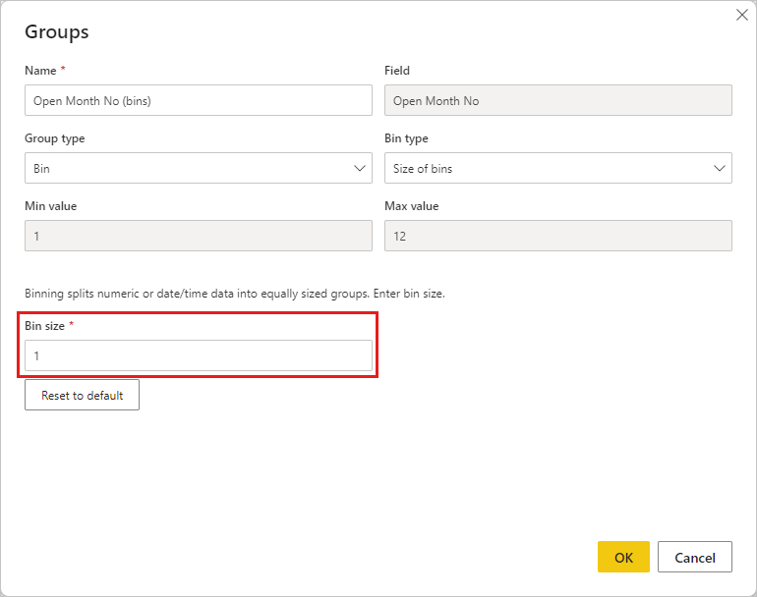Click the Min value label
757x597 pixels.
pyautogui.click(x=50, y=206)
